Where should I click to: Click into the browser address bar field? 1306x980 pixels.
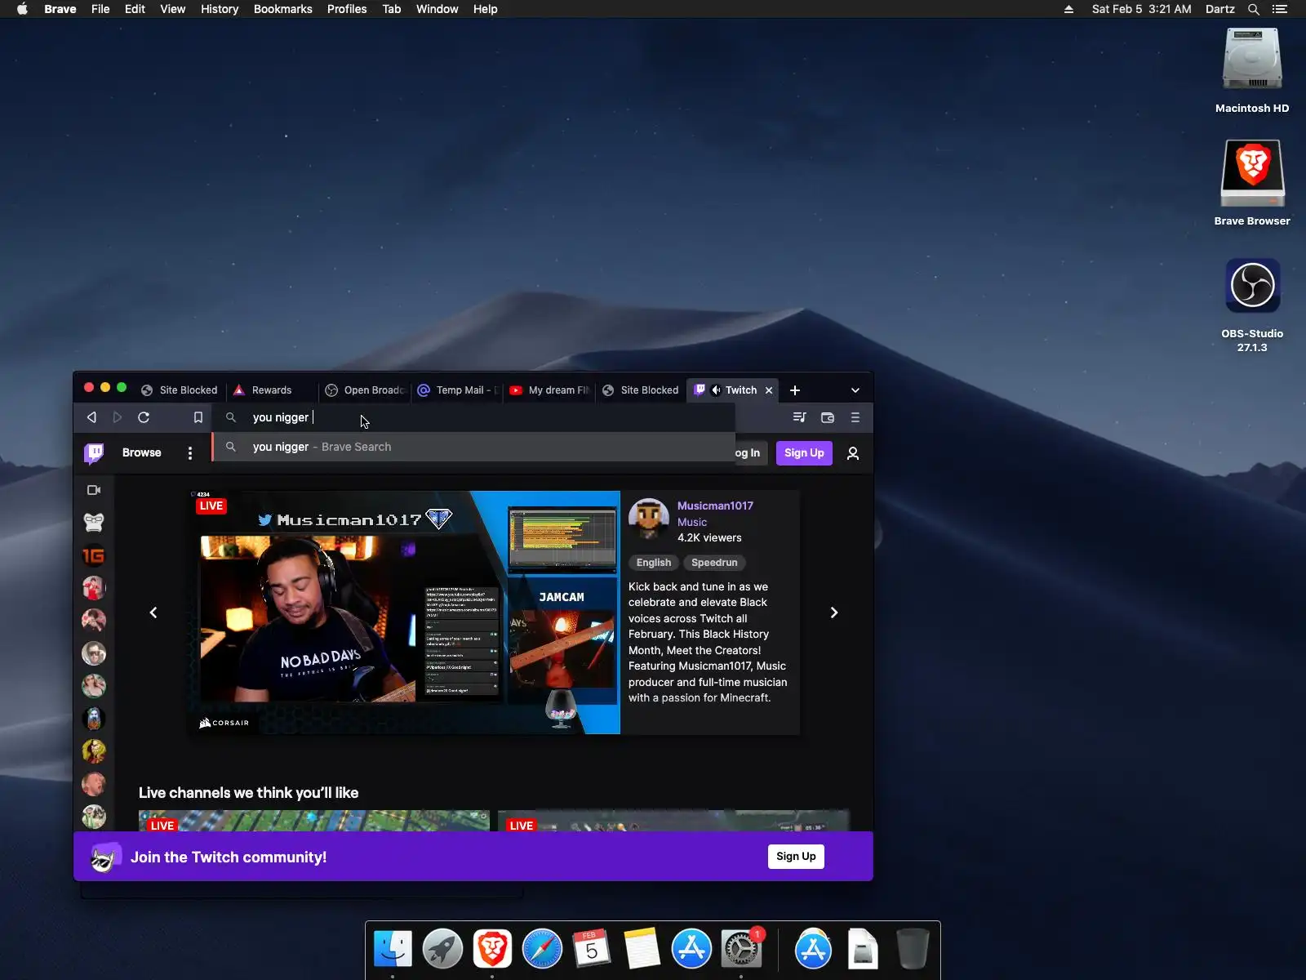pos(473,417)
